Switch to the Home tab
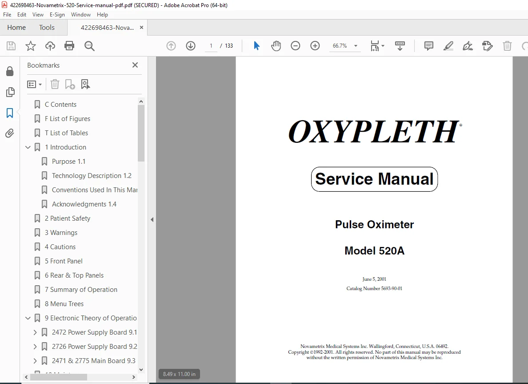The width and height of the screenshot is (528, 384). (x=16, y=28)
